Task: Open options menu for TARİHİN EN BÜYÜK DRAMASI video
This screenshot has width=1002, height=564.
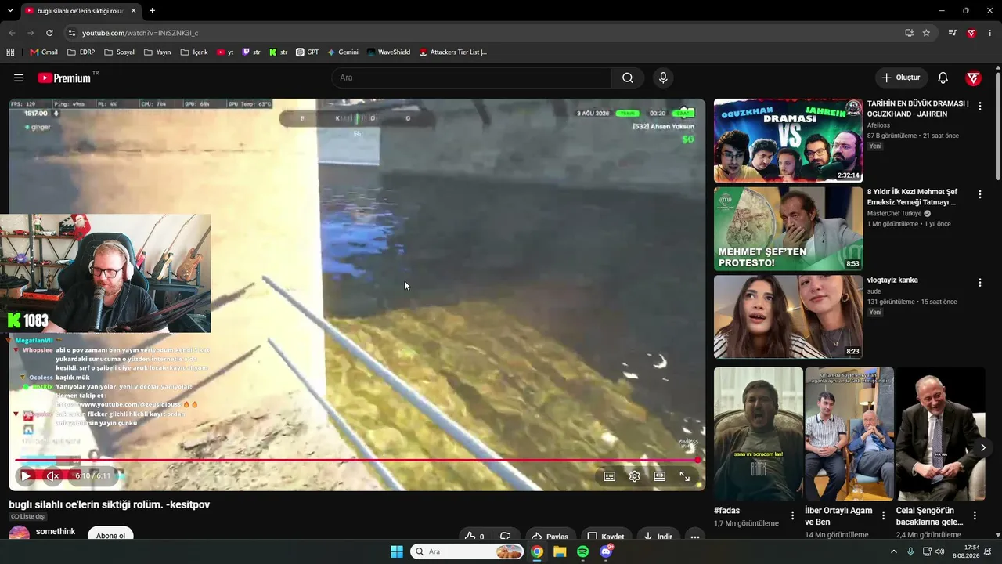Action: click(979, 106)
